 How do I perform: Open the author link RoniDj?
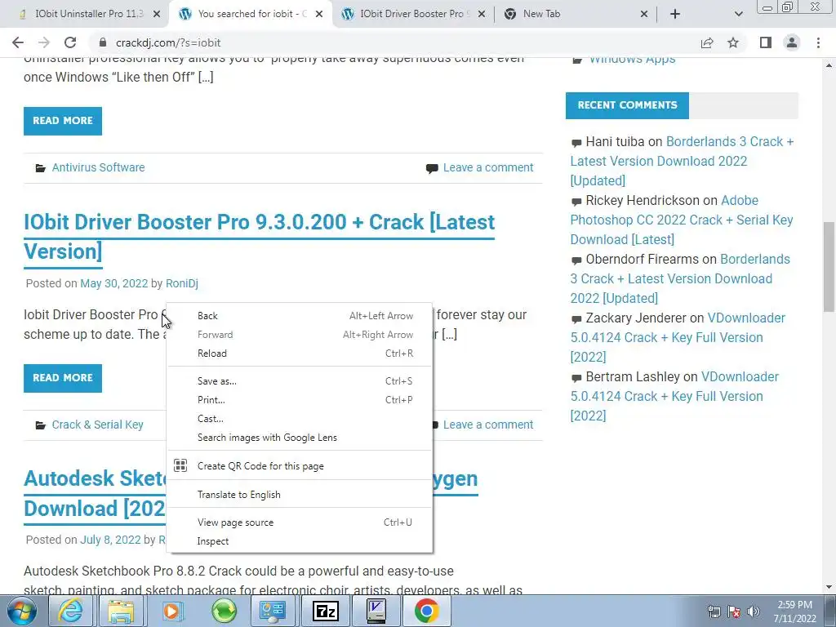coord(182,283)
